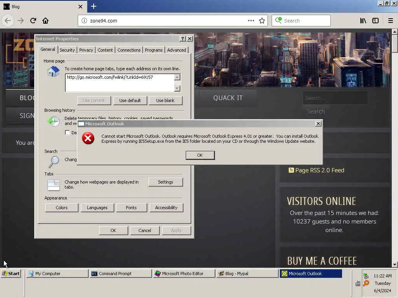Open the QUACK IT menu item
The height and width of the screenshot is (298, 398).
(228, 98)
